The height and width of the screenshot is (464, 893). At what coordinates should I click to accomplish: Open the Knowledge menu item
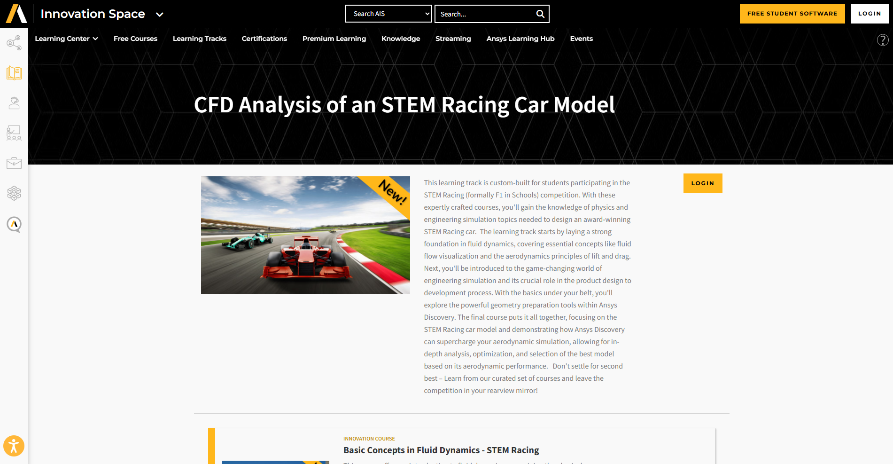tap(401, 39)
